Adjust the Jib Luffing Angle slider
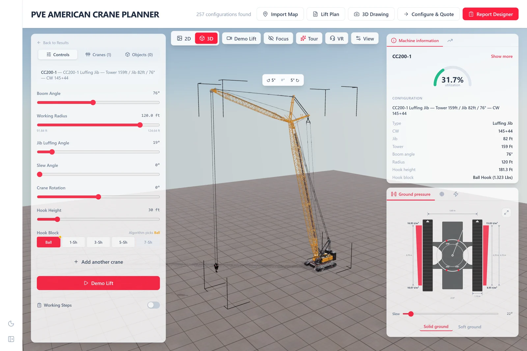 tap(98, 152)
